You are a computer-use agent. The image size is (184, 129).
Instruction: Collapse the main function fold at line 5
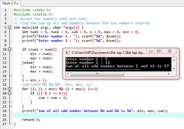[9, 27]
